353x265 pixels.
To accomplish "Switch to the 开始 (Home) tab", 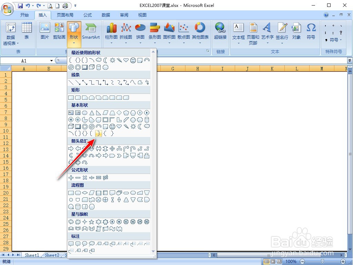I will [x=24, y=15].
